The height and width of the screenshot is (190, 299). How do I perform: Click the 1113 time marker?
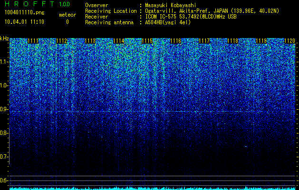(x=90, y=41)
